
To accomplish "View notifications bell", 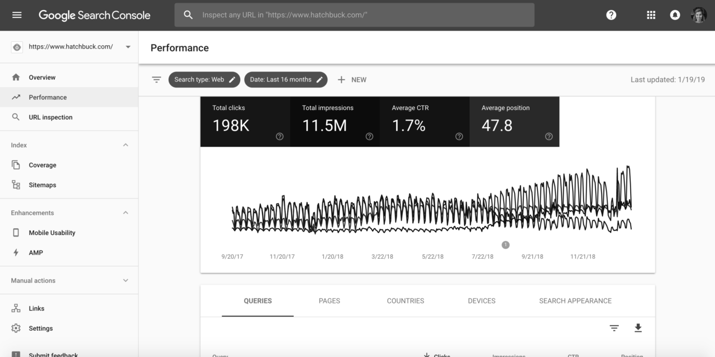I will pyautogui.click(x=675, y=15).
